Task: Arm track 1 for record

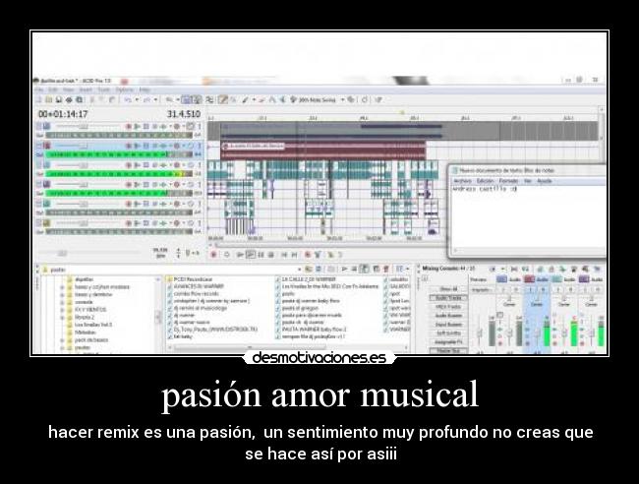Action: pos(129,126)
